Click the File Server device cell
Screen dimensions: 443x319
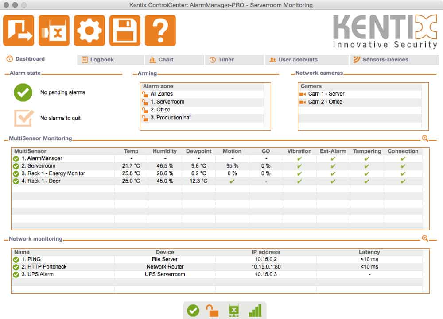(x=165, y=259)
